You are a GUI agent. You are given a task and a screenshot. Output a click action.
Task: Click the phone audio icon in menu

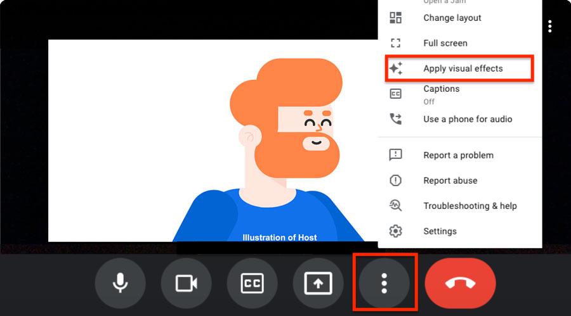pyautogui.click(x=396, y=119)
